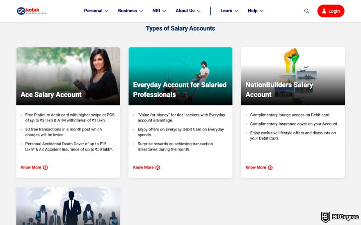
Task: Click arrow circle icon beside NationBuilders Know More
Action: click(270, 168)
